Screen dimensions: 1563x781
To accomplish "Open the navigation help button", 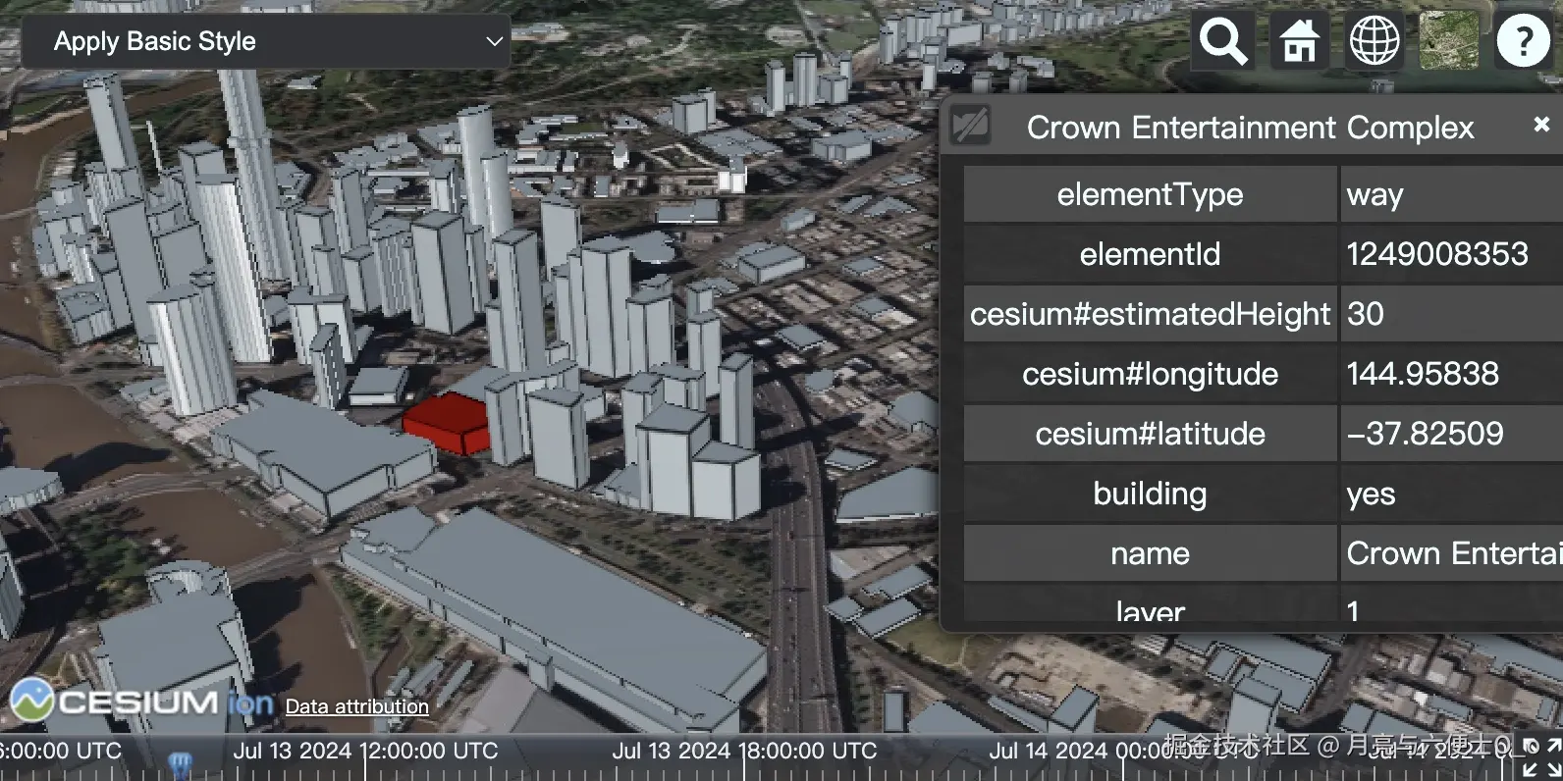I will [1523, 41].
